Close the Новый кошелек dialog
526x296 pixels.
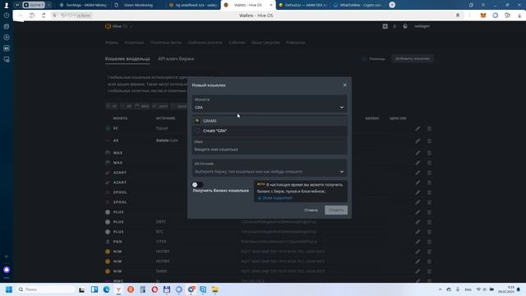[x=345, y=85]
